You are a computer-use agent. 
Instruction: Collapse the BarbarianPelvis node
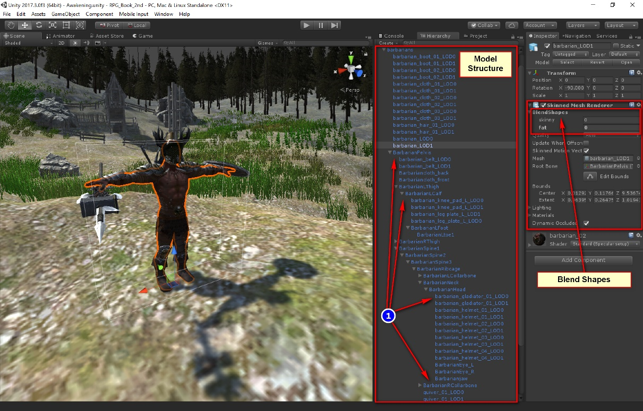coord(390,152)
